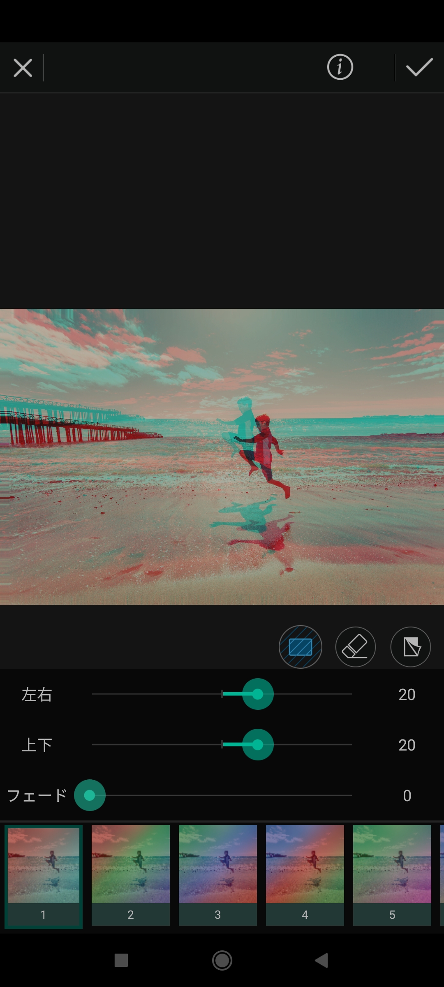Tap the フェード value 0
Viewport: 444px width, 987px height.
pos(407,796)
